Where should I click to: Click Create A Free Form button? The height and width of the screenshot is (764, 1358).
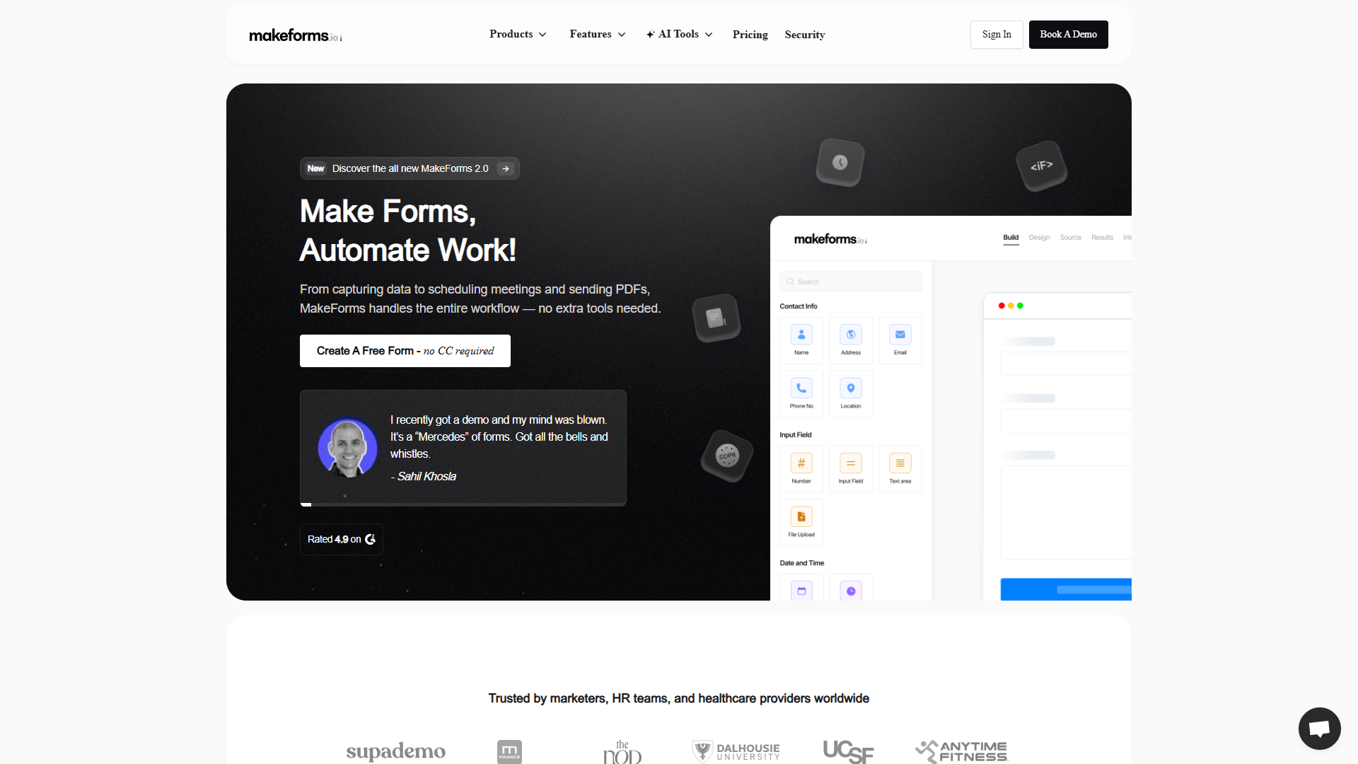pos(405,351)
